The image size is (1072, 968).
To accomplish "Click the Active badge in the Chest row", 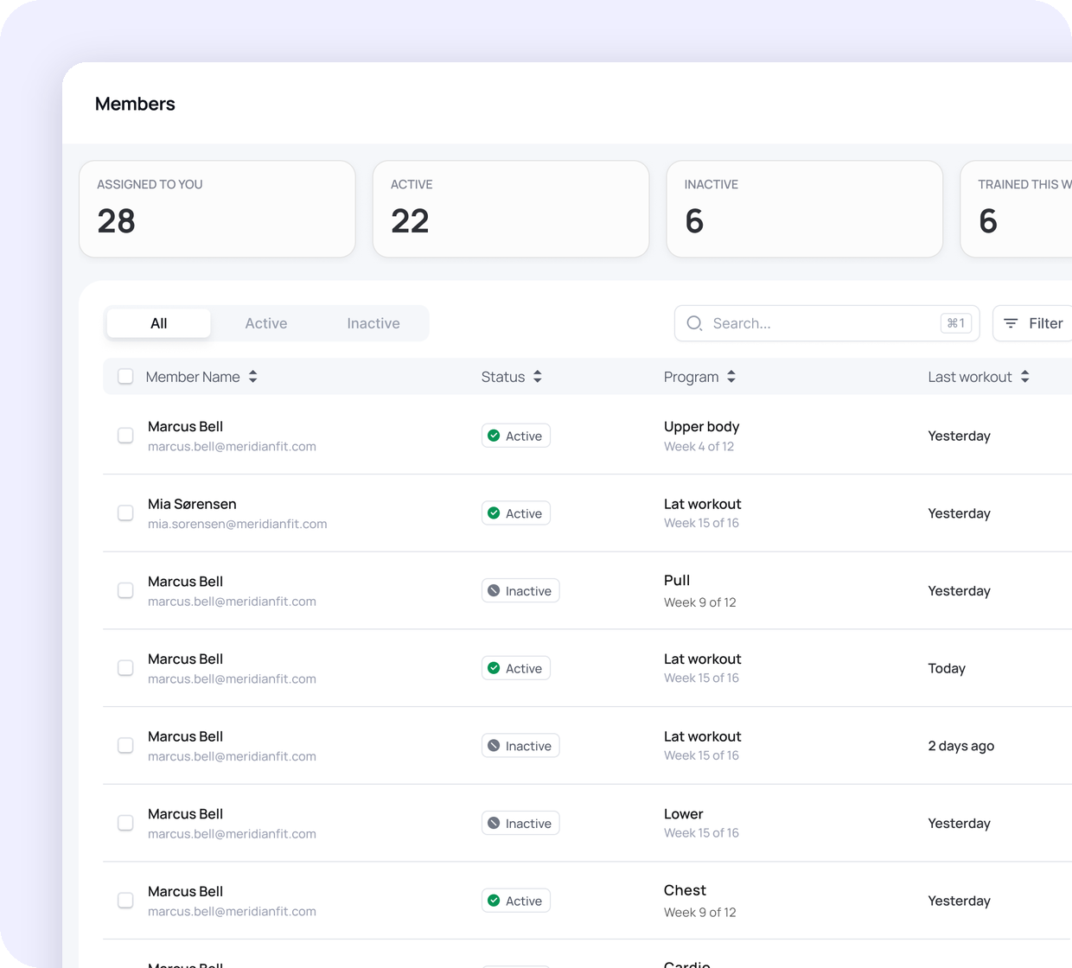I will 516,901.
